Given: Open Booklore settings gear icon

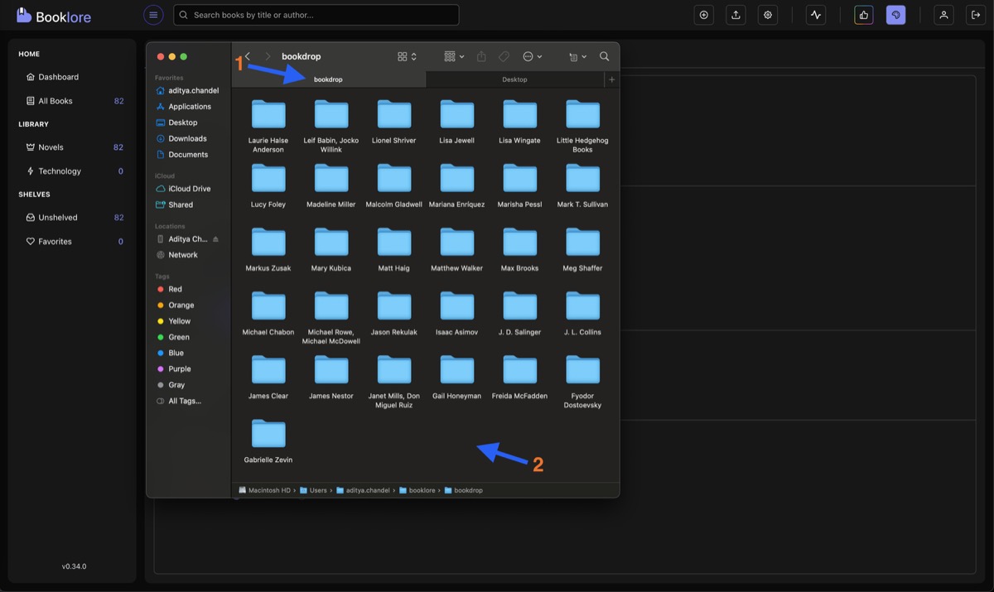Looking at the screenshot, I should 767,14.
